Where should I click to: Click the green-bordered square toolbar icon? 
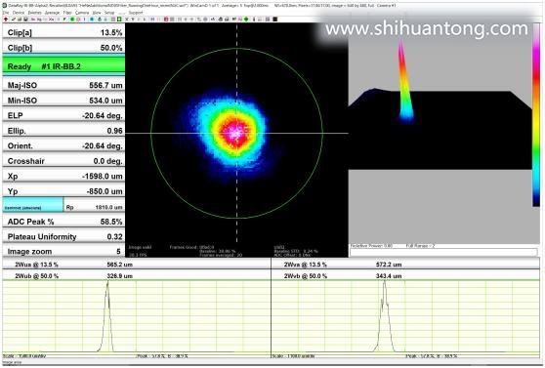[x=119, y=20]
